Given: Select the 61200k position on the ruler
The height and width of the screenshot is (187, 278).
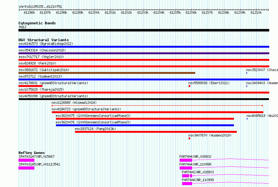Looking at the screenshot, I should (94, 12).
